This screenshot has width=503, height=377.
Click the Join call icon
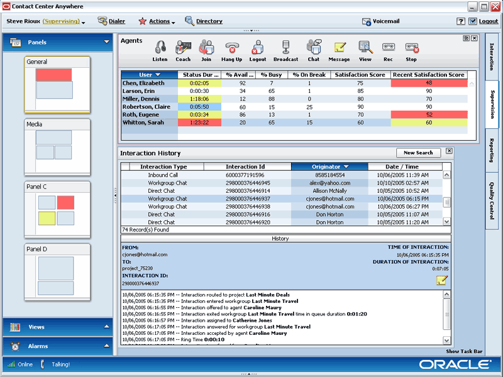(206, 47)
